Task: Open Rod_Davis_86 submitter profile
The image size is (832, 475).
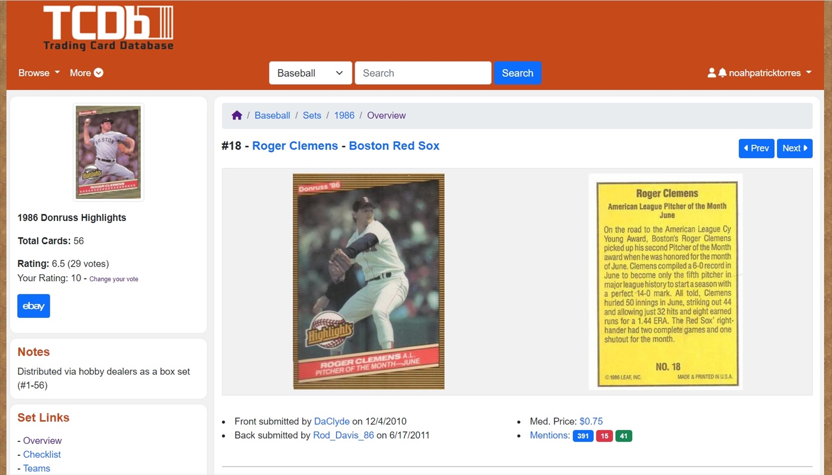Action: click(343, 435)
